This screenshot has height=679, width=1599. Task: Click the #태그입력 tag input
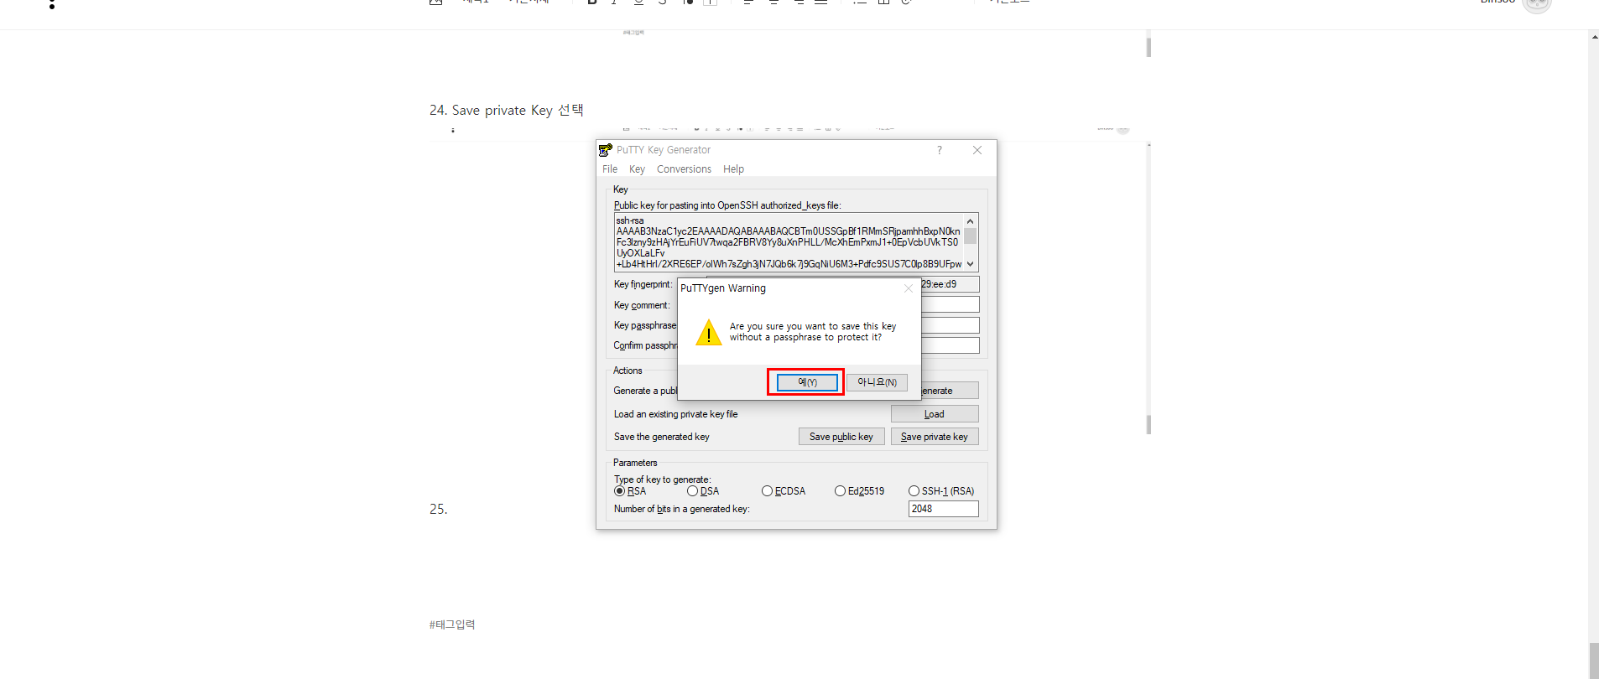pos(452,625)
